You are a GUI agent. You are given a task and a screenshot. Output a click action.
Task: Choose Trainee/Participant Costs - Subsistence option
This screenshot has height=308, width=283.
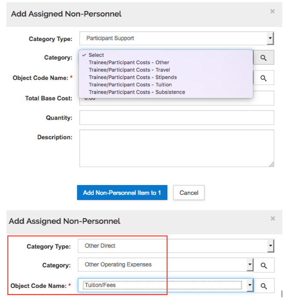(137, 92)
